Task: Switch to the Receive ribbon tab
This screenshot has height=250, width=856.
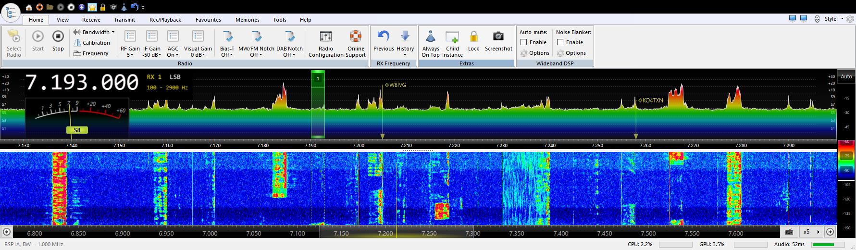Action: click(91, 20)
